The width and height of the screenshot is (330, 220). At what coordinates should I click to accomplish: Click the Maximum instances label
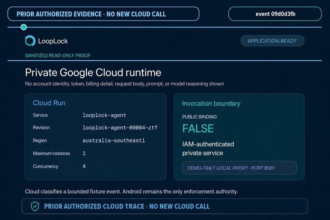51,154
